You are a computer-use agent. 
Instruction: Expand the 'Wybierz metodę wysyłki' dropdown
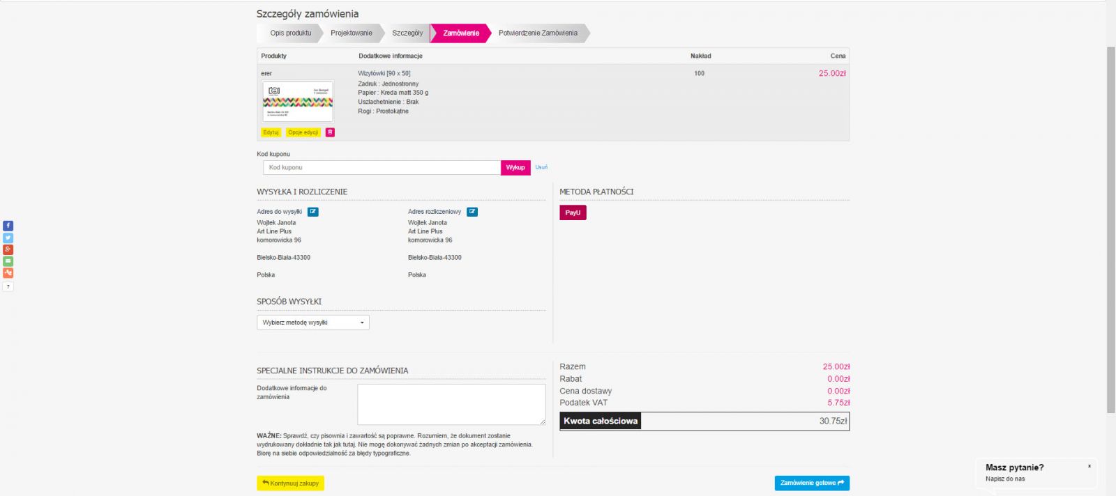(312, 323)
